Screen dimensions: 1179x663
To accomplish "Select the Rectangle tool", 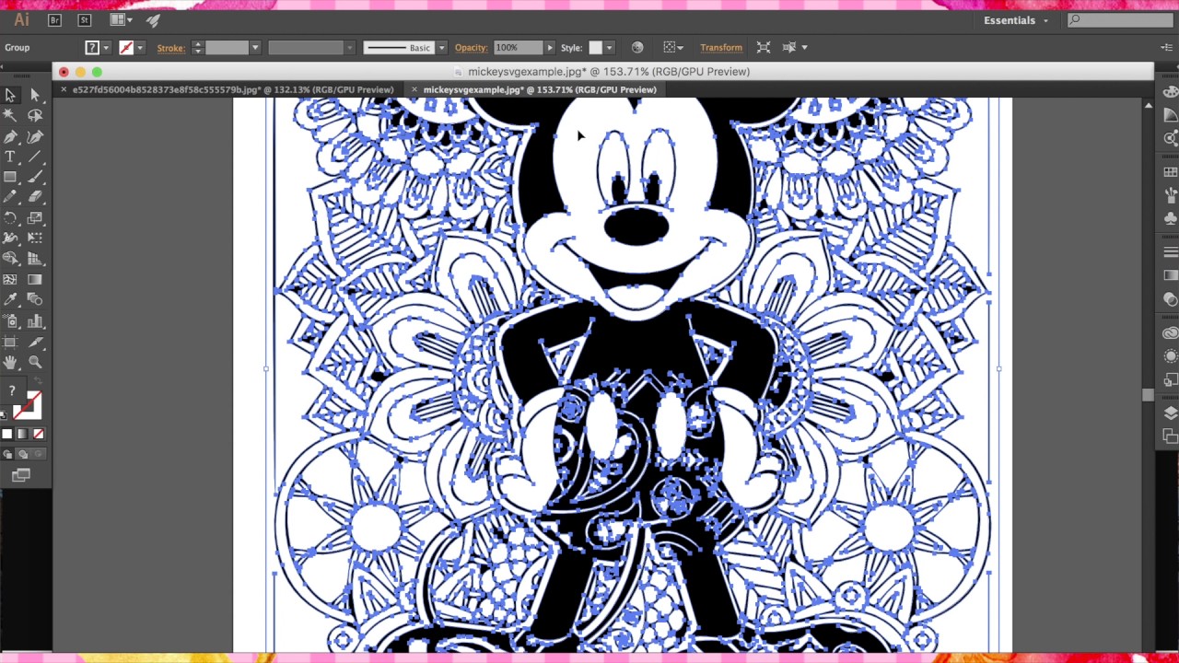I will [x=10, y=177].
